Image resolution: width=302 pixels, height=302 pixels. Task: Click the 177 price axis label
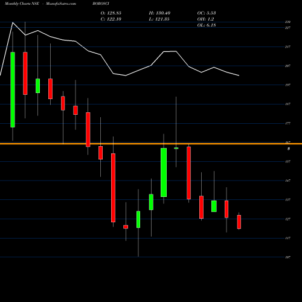(288, 123)
